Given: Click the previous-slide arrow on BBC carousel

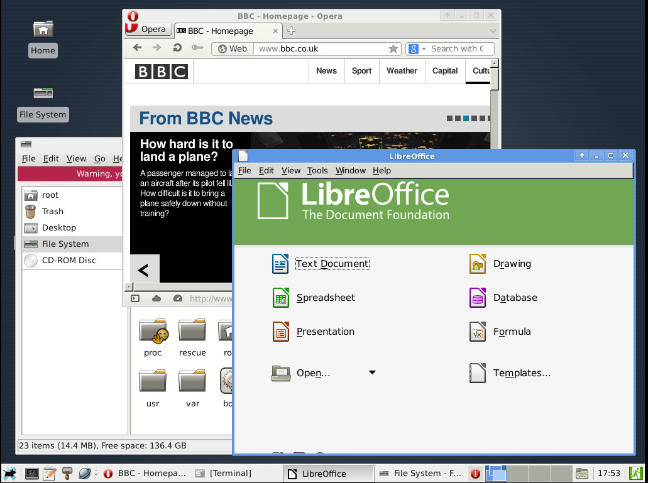Looking at the screenshot, I should click(x=144, y=270).
